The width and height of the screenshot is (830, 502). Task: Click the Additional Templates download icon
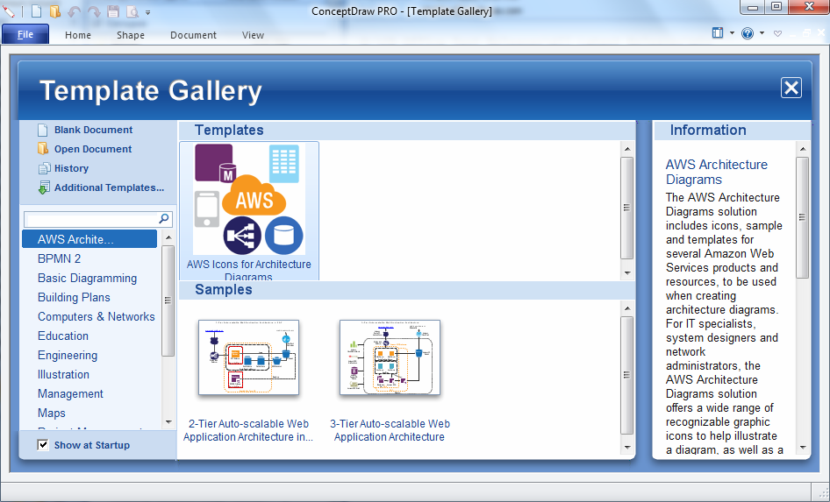(44, 187)
